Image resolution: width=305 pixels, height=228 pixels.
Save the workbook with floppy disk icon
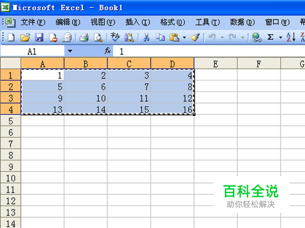[39, 37]
